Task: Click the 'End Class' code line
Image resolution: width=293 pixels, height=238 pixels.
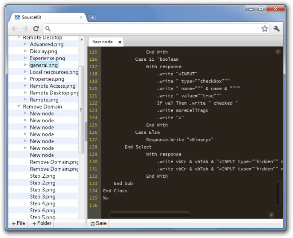Action: pos(115,191)
